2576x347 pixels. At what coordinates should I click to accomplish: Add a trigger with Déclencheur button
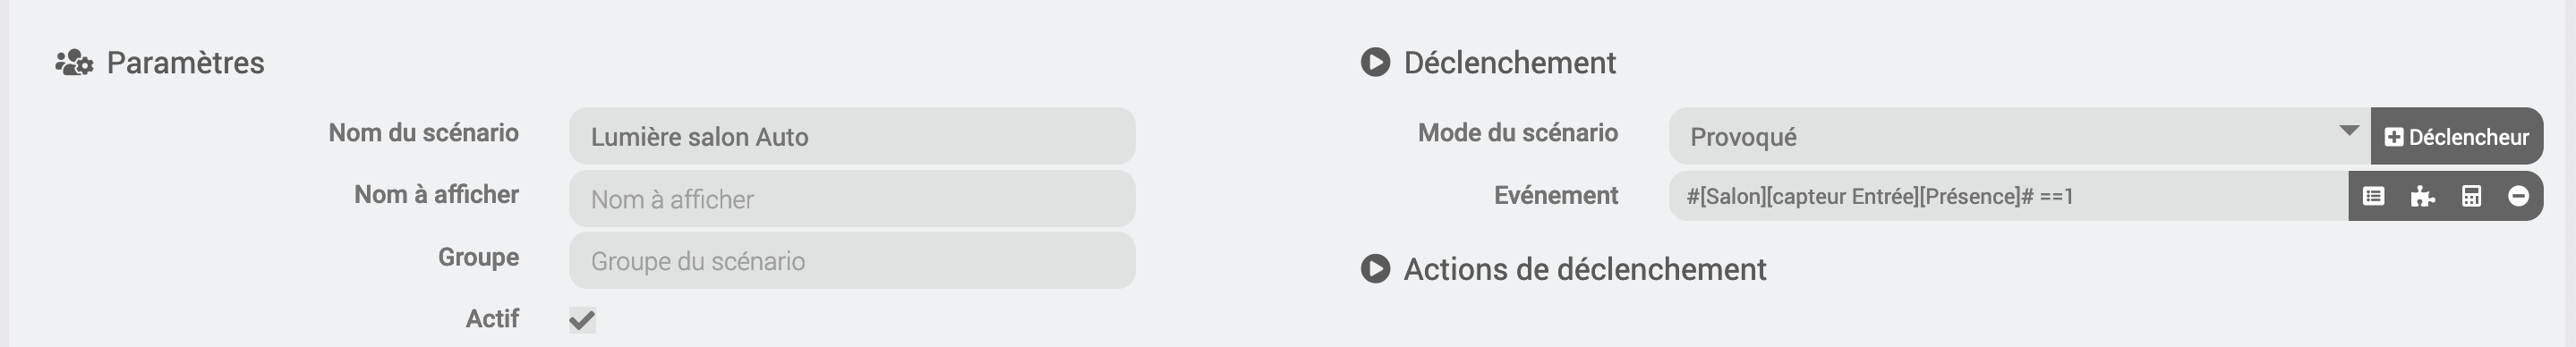pos(2457,136)
